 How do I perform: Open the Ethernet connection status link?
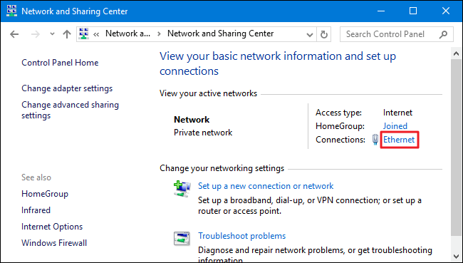399,140
